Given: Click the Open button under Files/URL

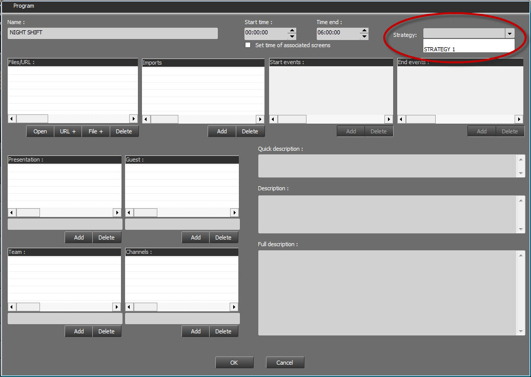Looking at the screenshot, I should [40, 131].
